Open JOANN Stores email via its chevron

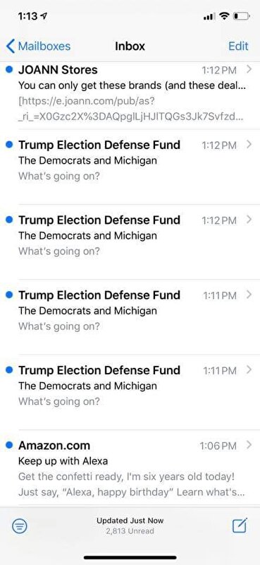click(249, 69)
